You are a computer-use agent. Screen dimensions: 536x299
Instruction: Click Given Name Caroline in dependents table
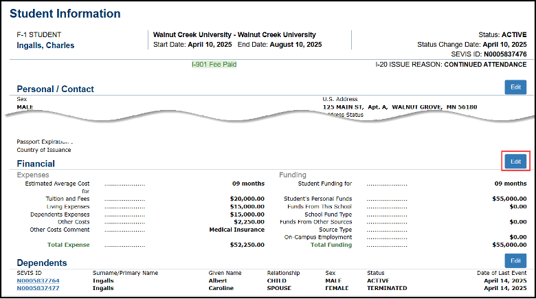pyautogui.click(x=221, y=288)
